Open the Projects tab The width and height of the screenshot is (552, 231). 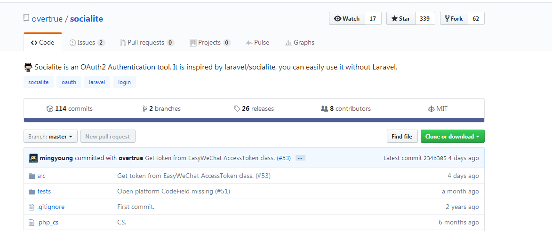pyautogui.click(x=210, y=42)
